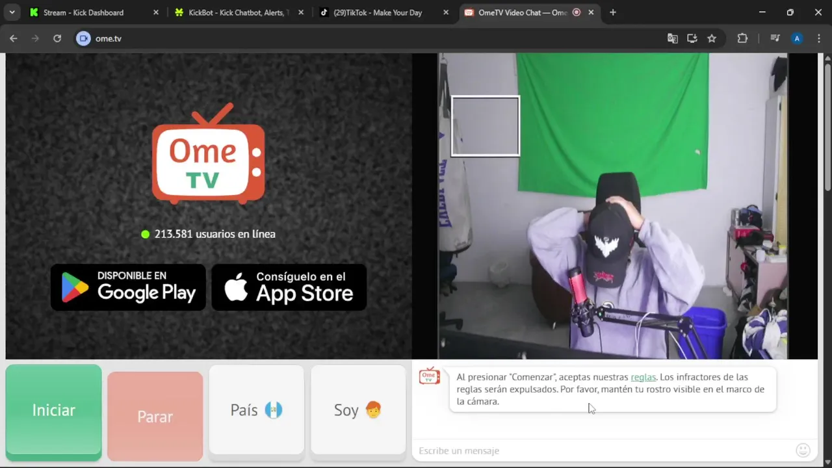The width and height of the screenshot is (832, 468).
Task: Open Disponible en Google Play badge
Action: point(128,287)
